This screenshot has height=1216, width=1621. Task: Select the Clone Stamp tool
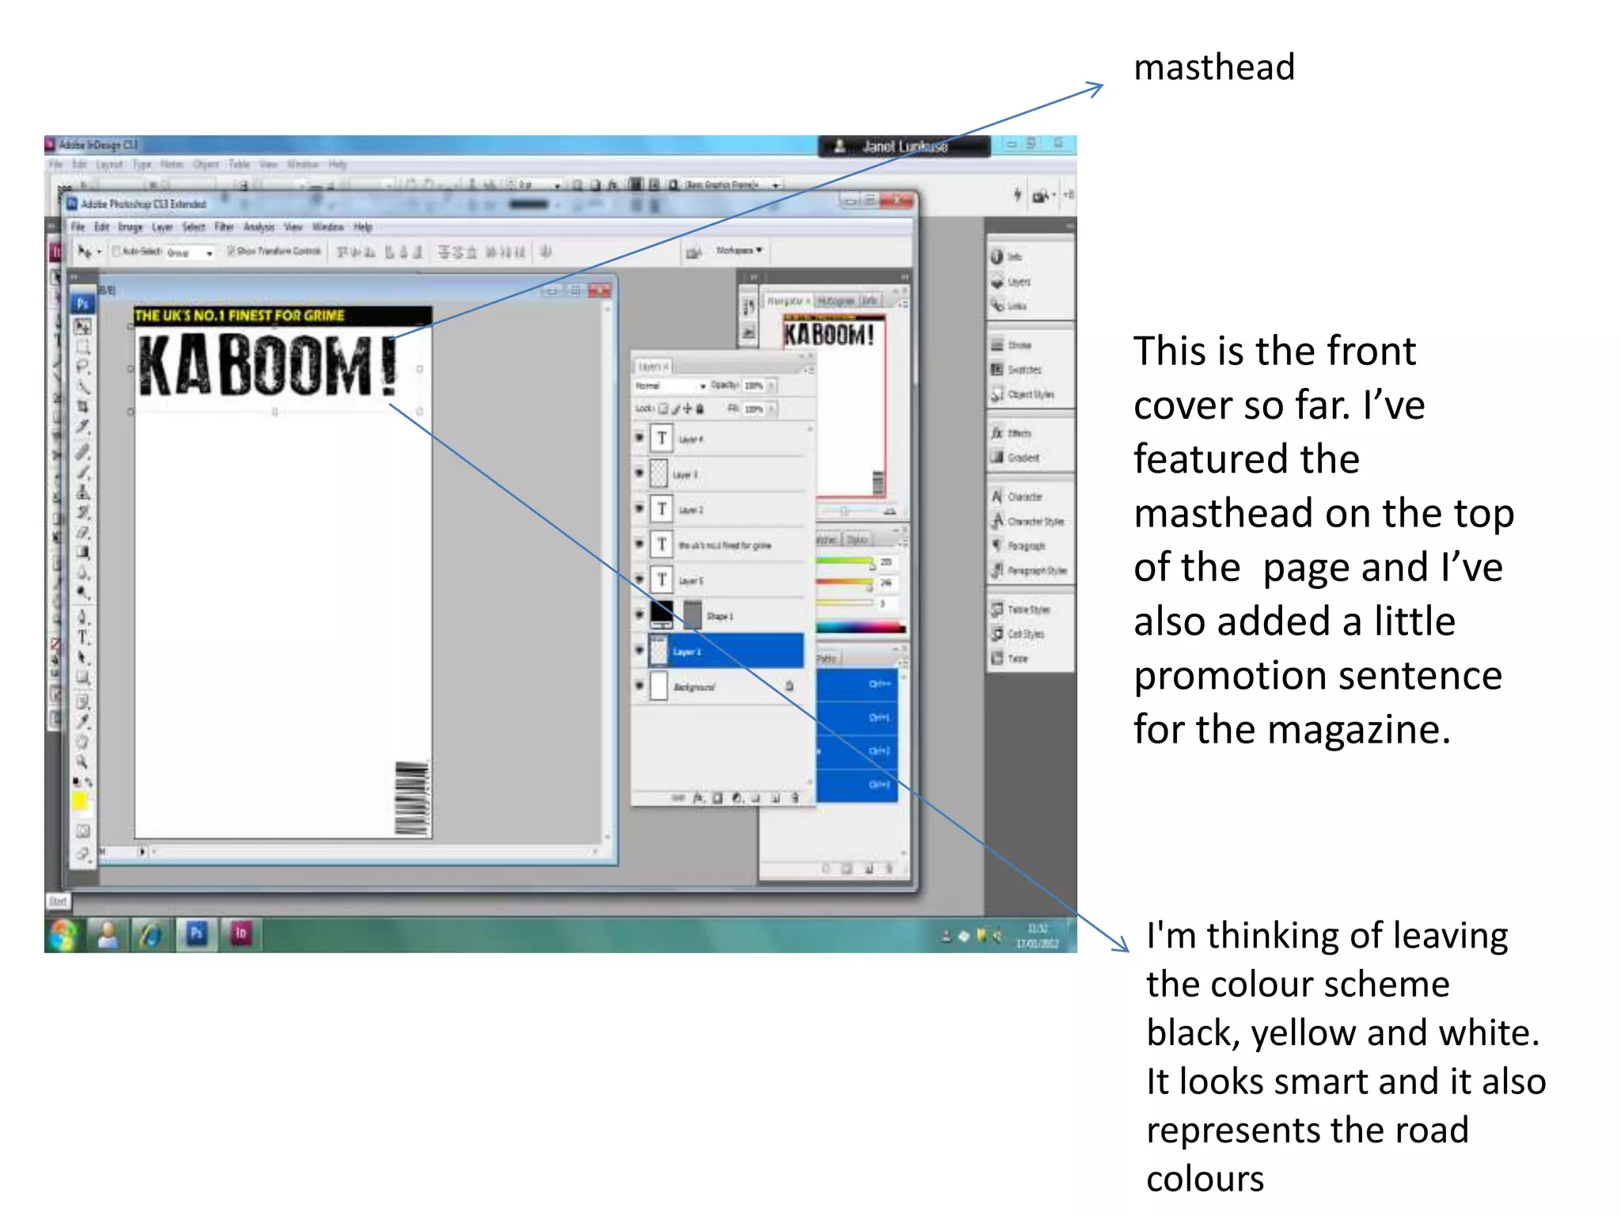[x=82, y=492]
